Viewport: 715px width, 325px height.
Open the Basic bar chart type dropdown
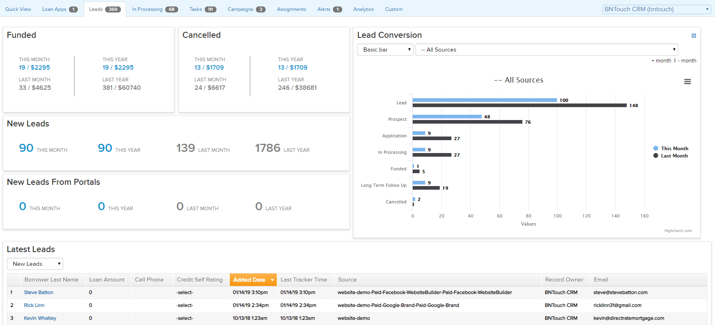pos(385,50)
